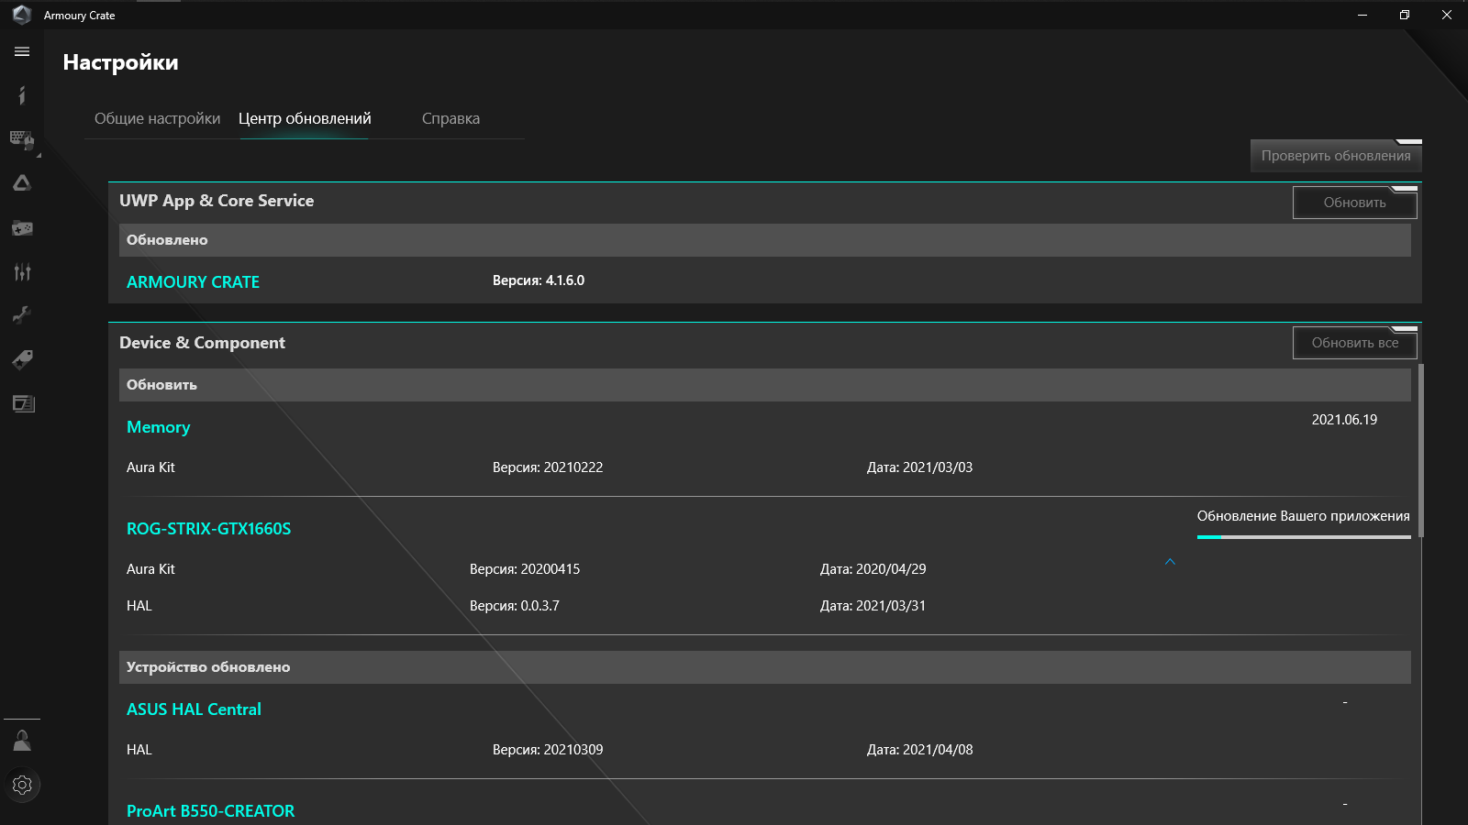The width and height of the screenshot is (1468, 825).
Task: Click the Обновить все button
Action: pos(1355,343)
